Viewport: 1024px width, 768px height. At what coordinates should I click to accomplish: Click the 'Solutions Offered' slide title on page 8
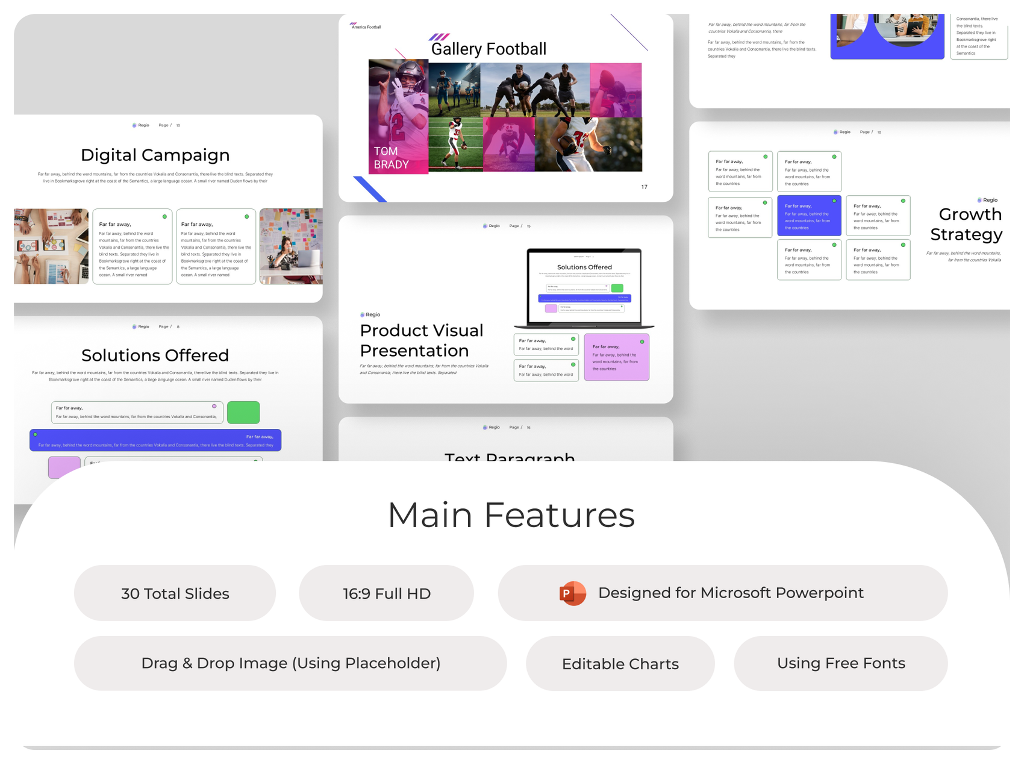pos(155,355)
